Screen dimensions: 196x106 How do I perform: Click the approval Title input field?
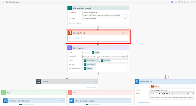105,53
